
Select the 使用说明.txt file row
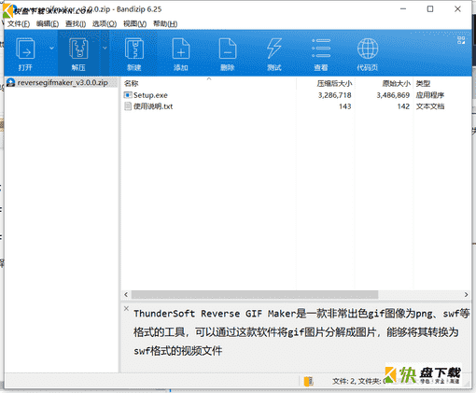coord(296,106)
